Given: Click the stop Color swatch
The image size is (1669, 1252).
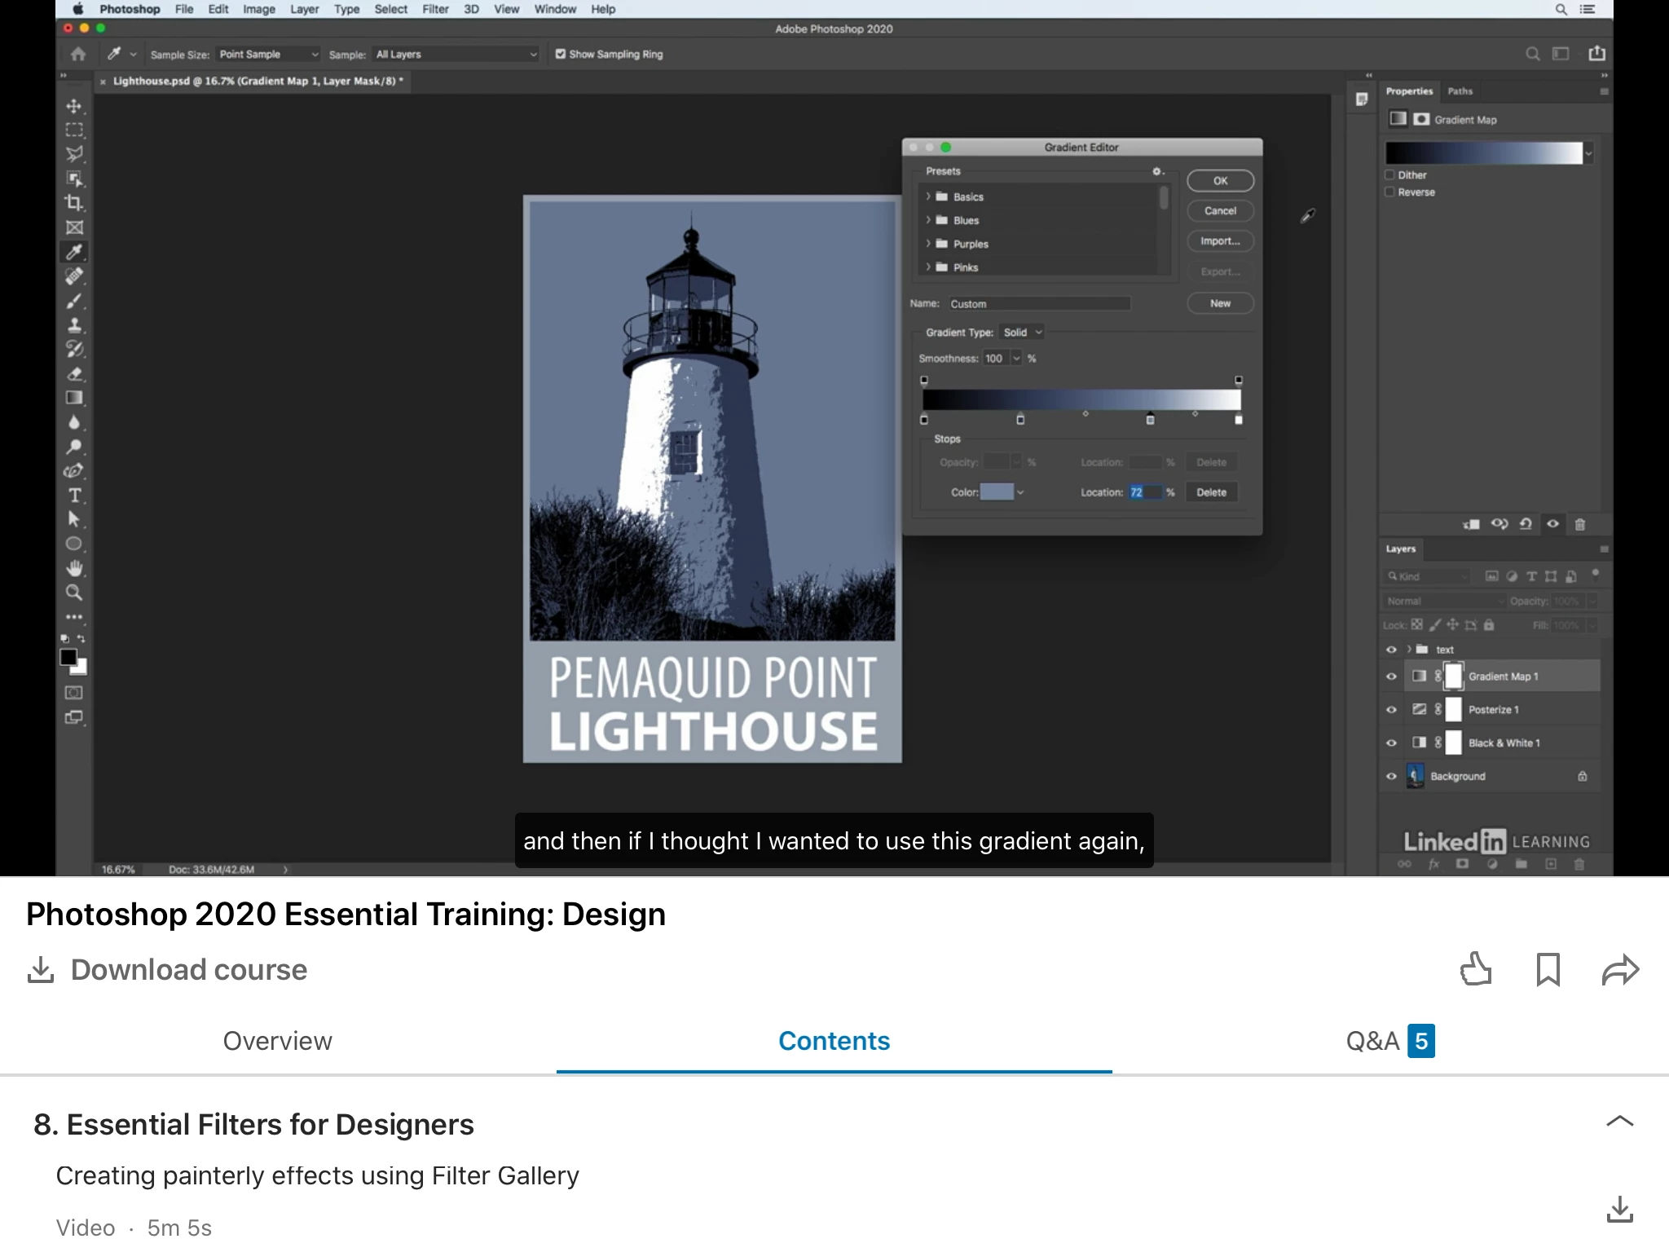Looking at the screenshot, I should coord(996,492).
